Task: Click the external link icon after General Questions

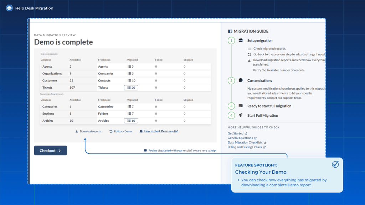Action: 255,138
